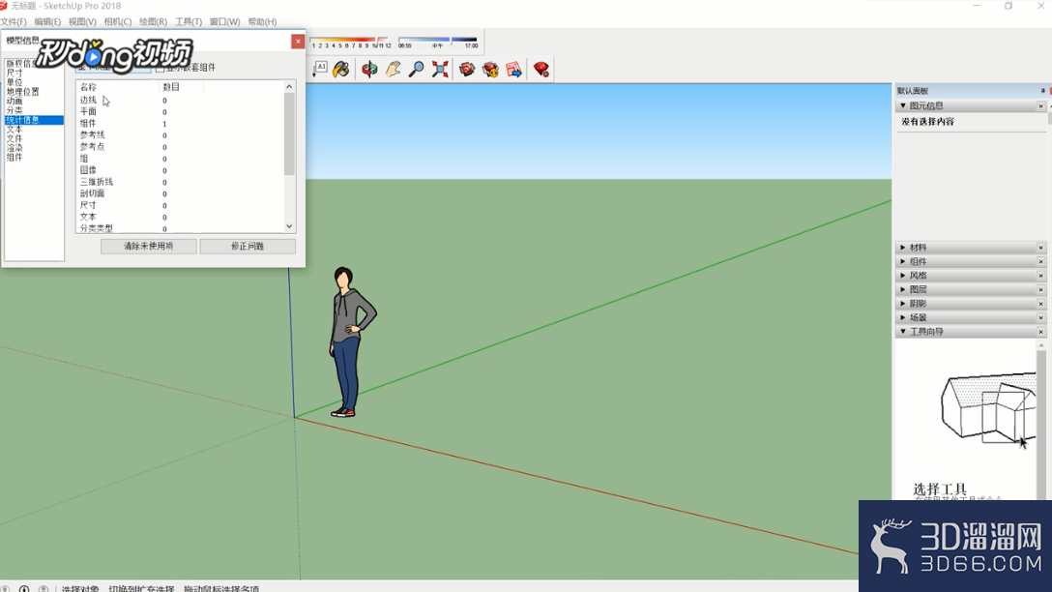
Task: Open the 文件(F) menu
Action: pos(14,21)
